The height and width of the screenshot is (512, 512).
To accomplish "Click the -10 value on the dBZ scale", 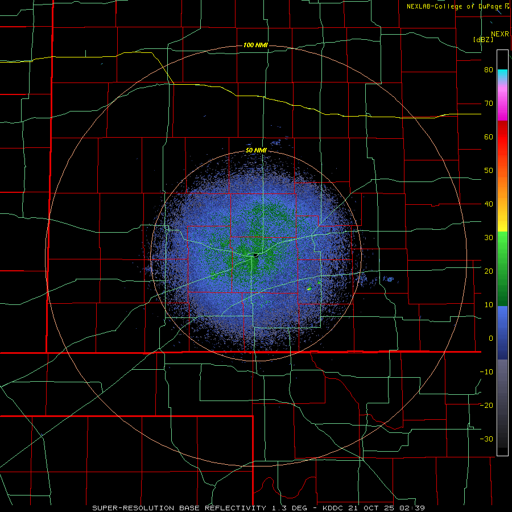I will coord(486,372).
